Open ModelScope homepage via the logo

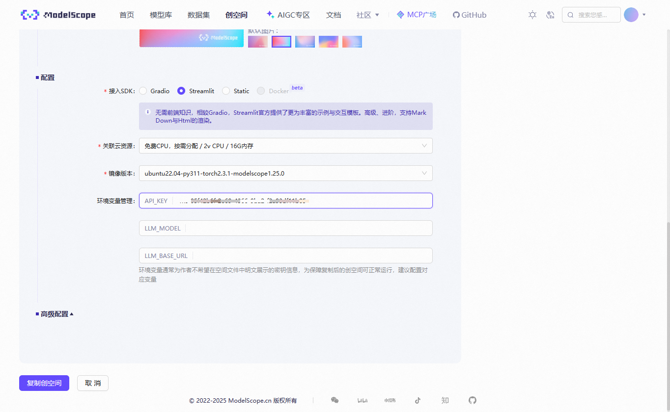[58, 14]
